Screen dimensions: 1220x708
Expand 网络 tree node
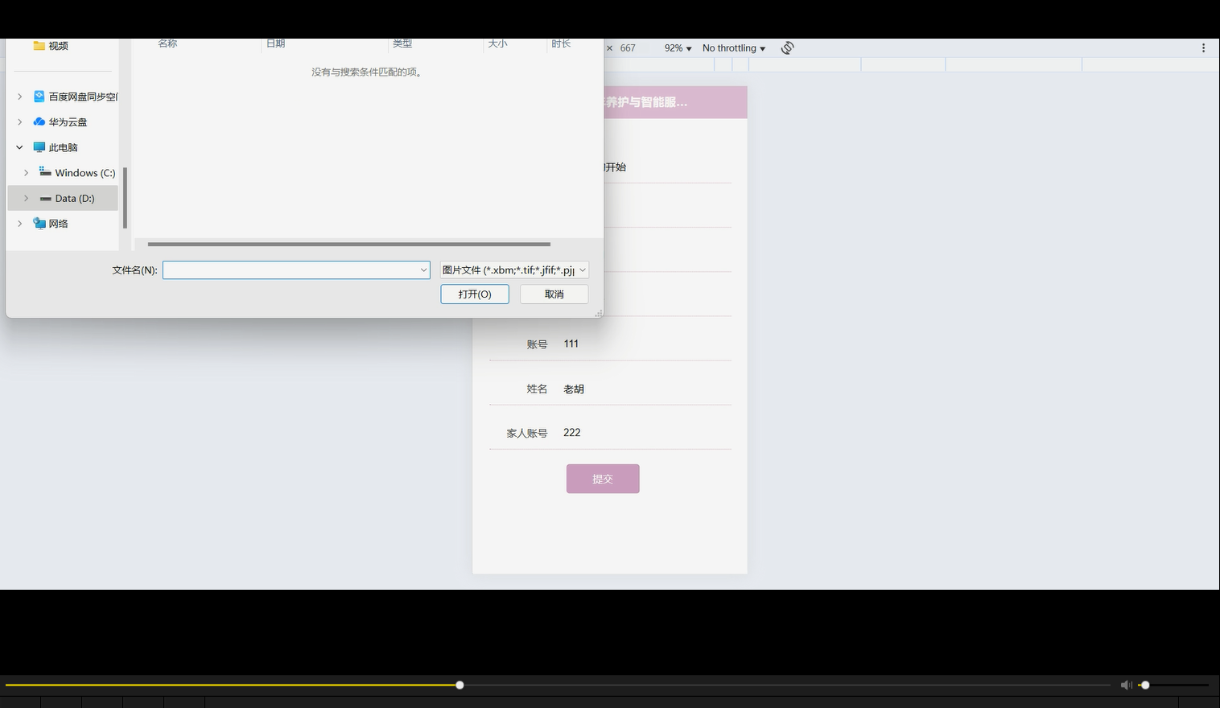click(20, 224)
